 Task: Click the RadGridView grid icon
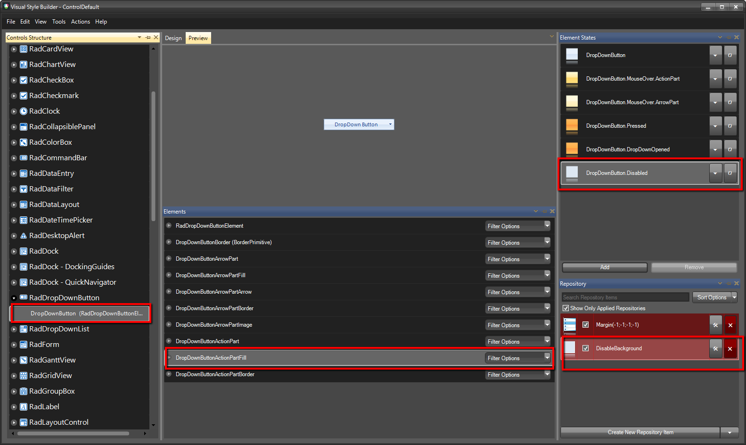pyautogui.click(x=24, y=376)
